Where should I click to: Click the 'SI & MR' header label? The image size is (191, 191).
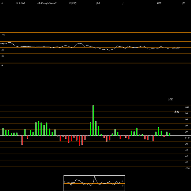click(20, 3)
